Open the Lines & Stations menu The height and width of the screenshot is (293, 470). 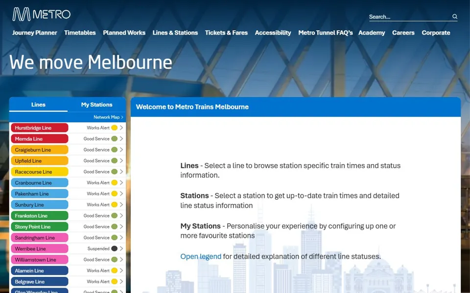coord(175,33)
